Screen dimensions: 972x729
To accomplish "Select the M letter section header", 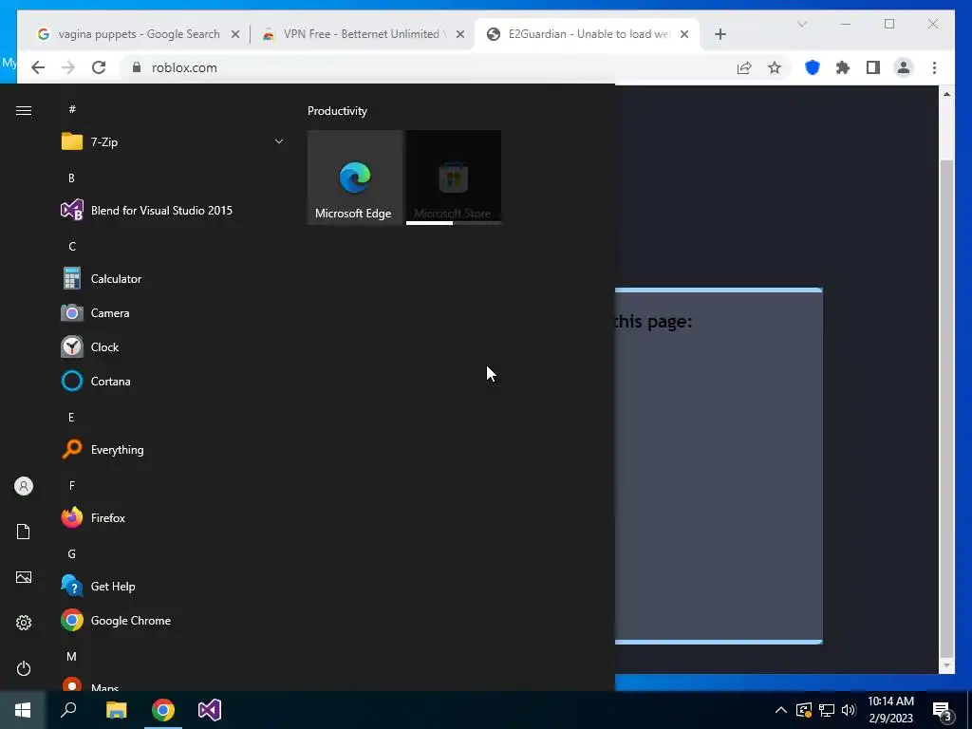I will tap(72, 657).
